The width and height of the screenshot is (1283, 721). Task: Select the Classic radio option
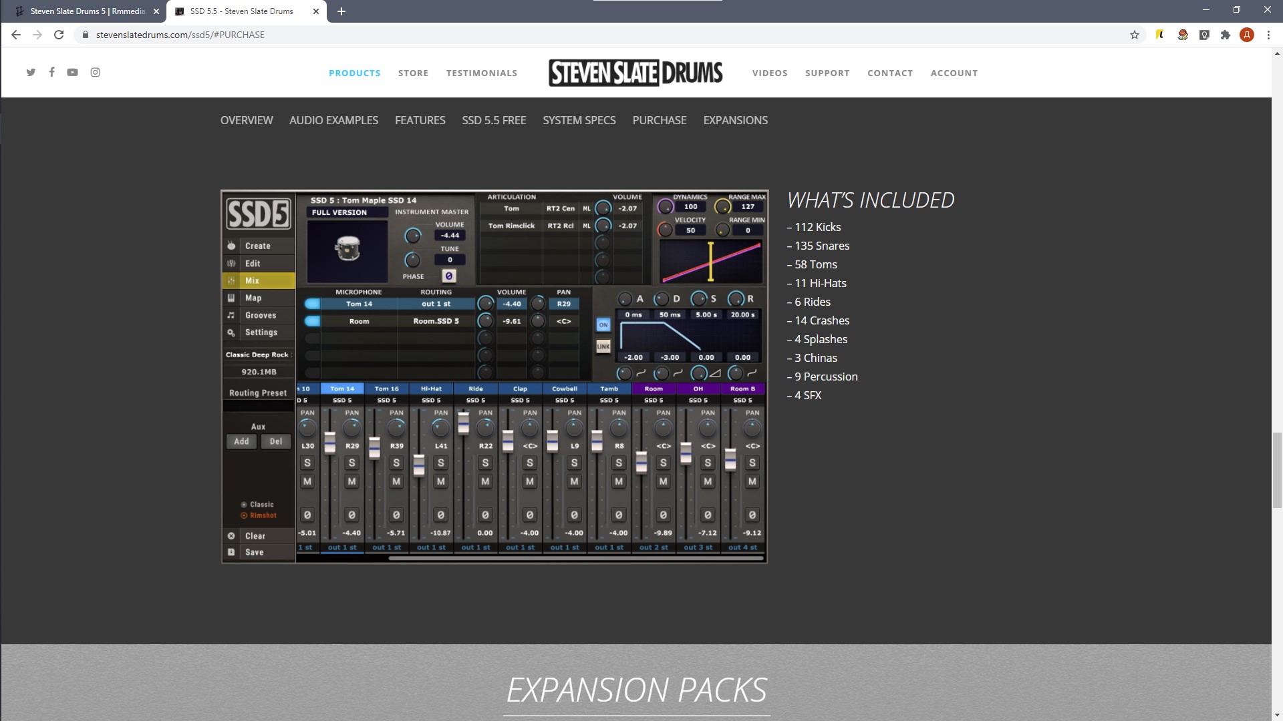pos(258,505)
